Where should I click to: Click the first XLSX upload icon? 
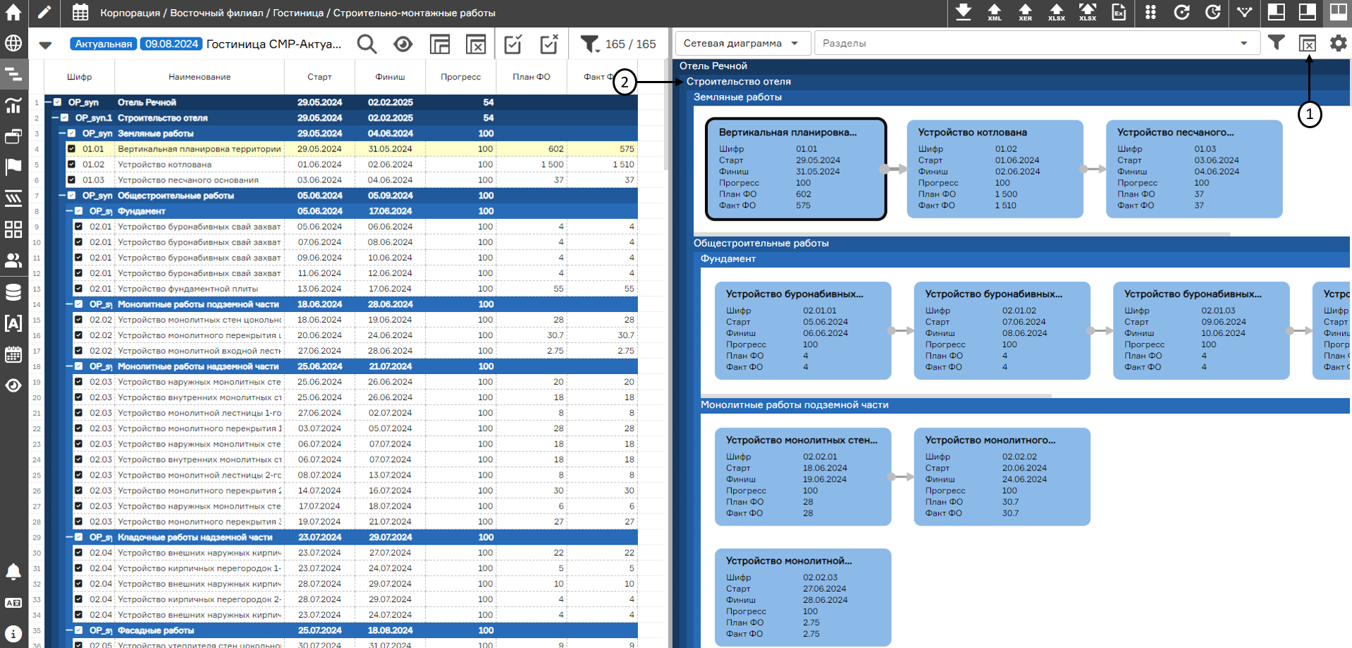coord(1056,12)
